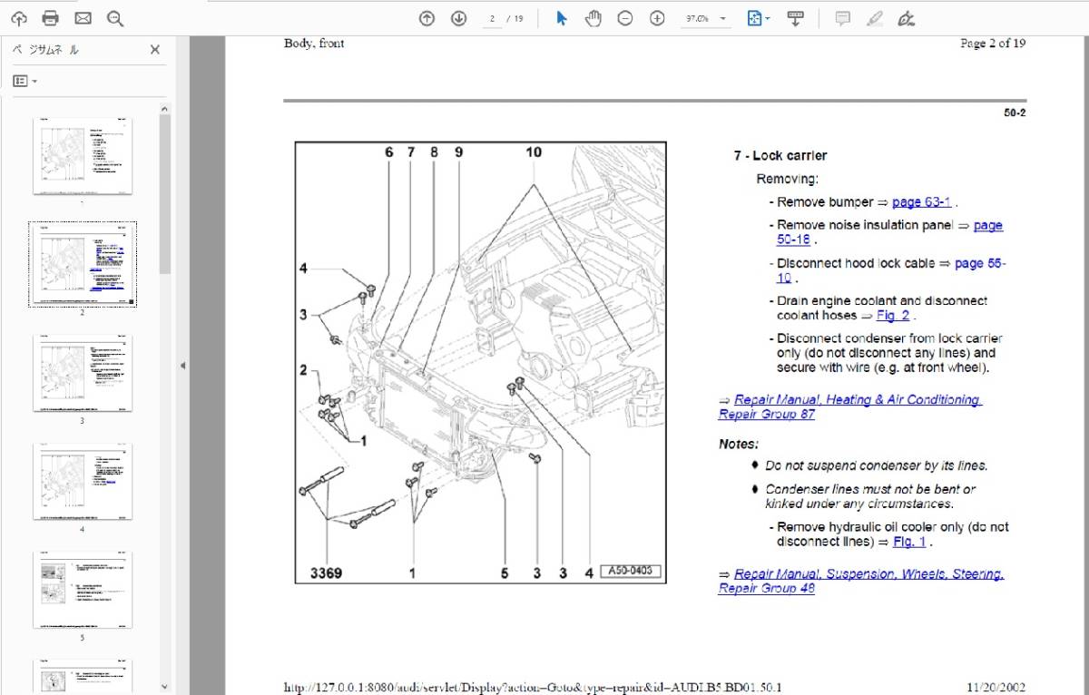Image resolution: width=1089 pixels, height=695 pixels.
Task: Click the 'Body, front' header text
Action: [x=314, y=44]
